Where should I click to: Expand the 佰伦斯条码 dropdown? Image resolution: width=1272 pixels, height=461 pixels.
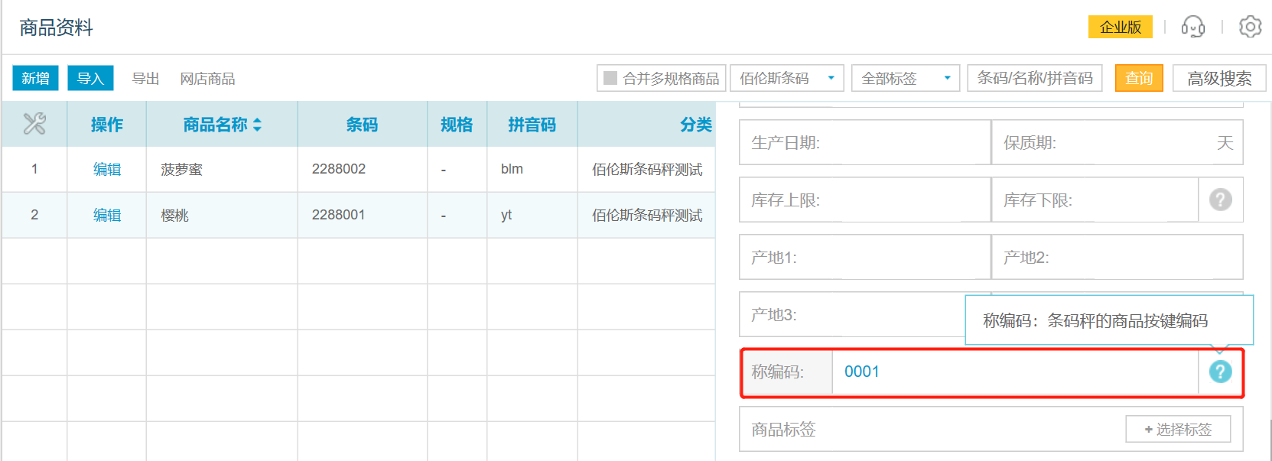[x=787, y=78]
